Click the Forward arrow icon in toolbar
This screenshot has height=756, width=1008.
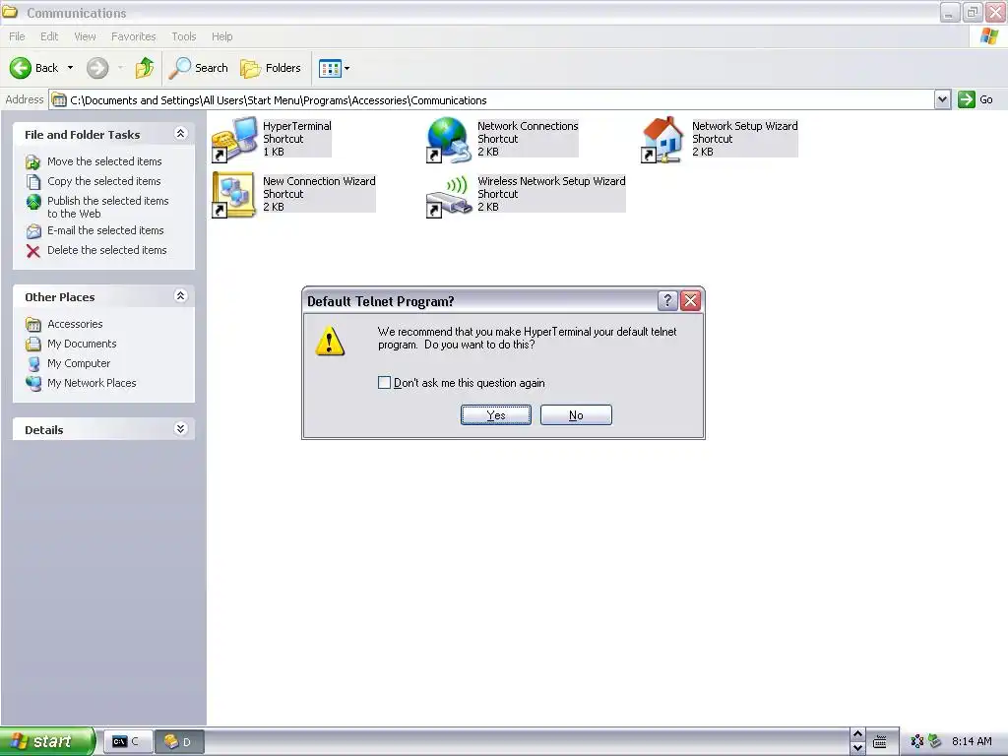[97, 68]
